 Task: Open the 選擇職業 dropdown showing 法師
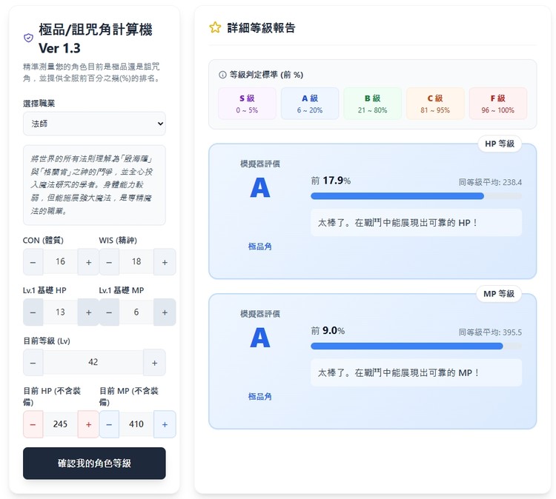94,124
